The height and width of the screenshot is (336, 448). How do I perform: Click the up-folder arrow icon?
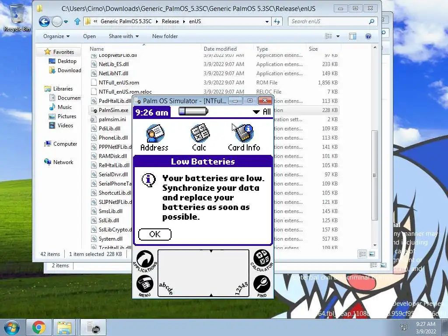point(77,21)
